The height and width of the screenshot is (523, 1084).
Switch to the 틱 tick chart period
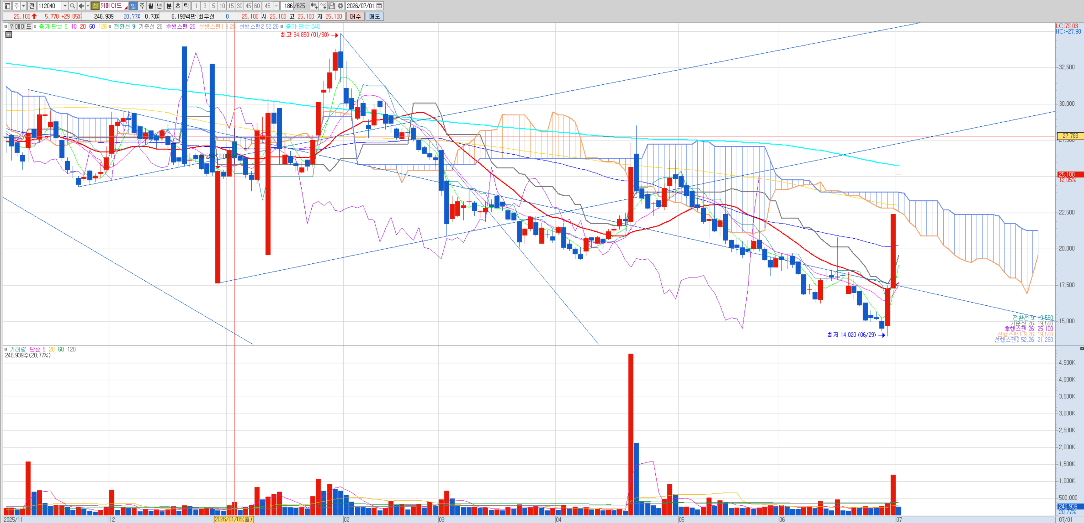(186, 6)
